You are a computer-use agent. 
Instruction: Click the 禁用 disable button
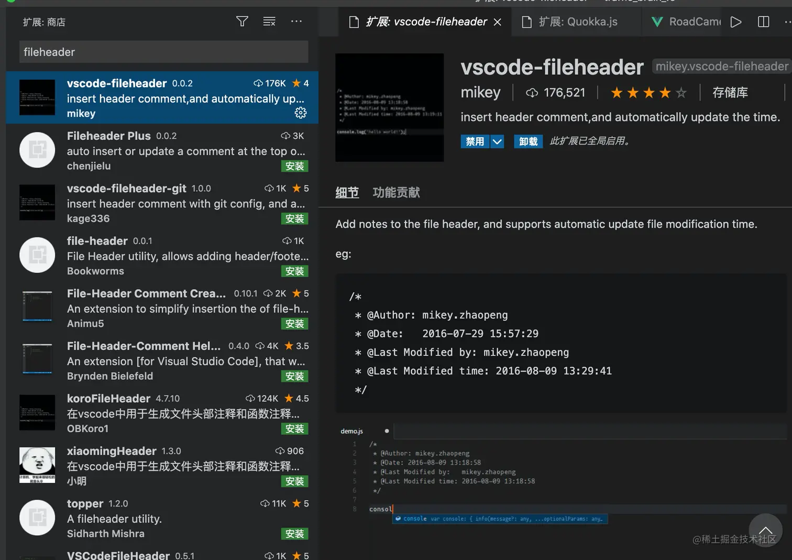tap(475, 141)
